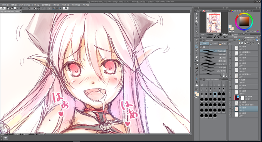Toggle visibility of img-704124645-0001 layer

point(230,104)
